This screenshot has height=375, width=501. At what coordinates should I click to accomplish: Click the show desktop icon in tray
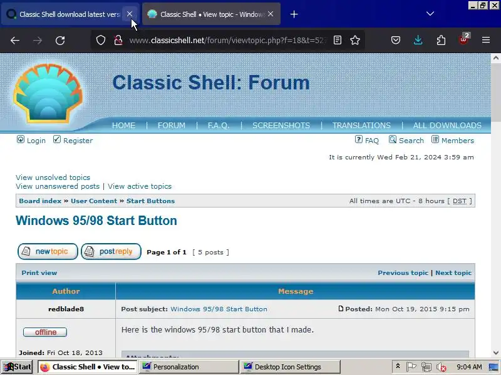click(493, 367)
